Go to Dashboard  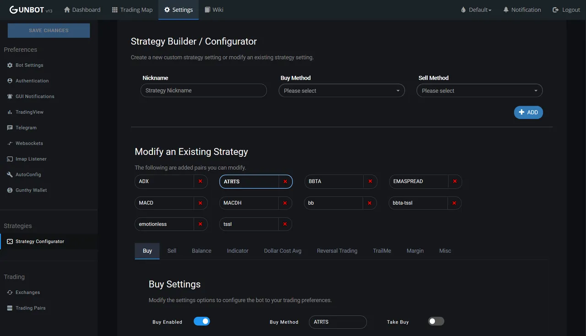82,10
